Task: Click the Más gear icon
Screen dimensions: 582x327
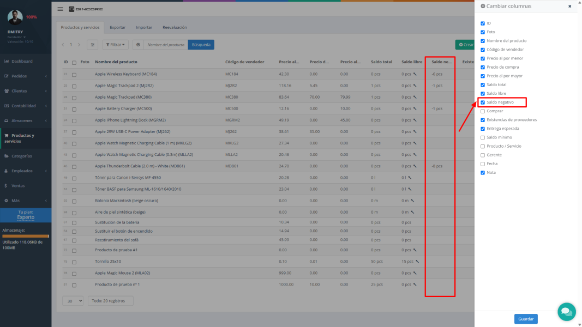Action: click(7, 201)
